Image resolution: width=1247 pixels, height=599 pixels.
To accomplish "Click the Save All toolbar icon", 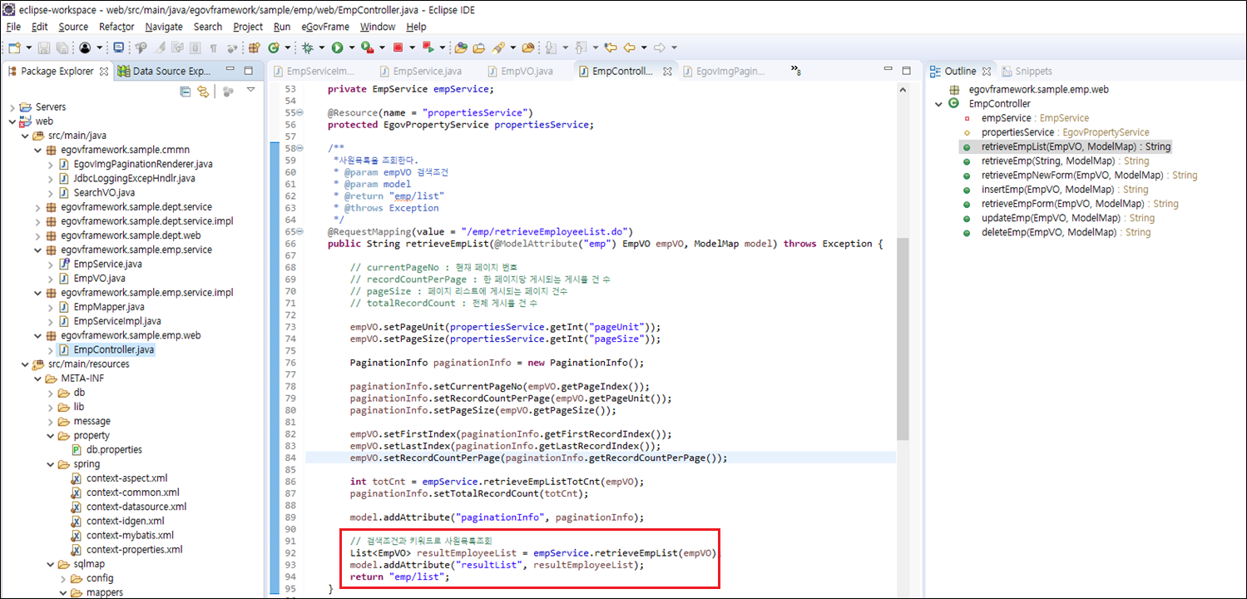I will (62, 47).
